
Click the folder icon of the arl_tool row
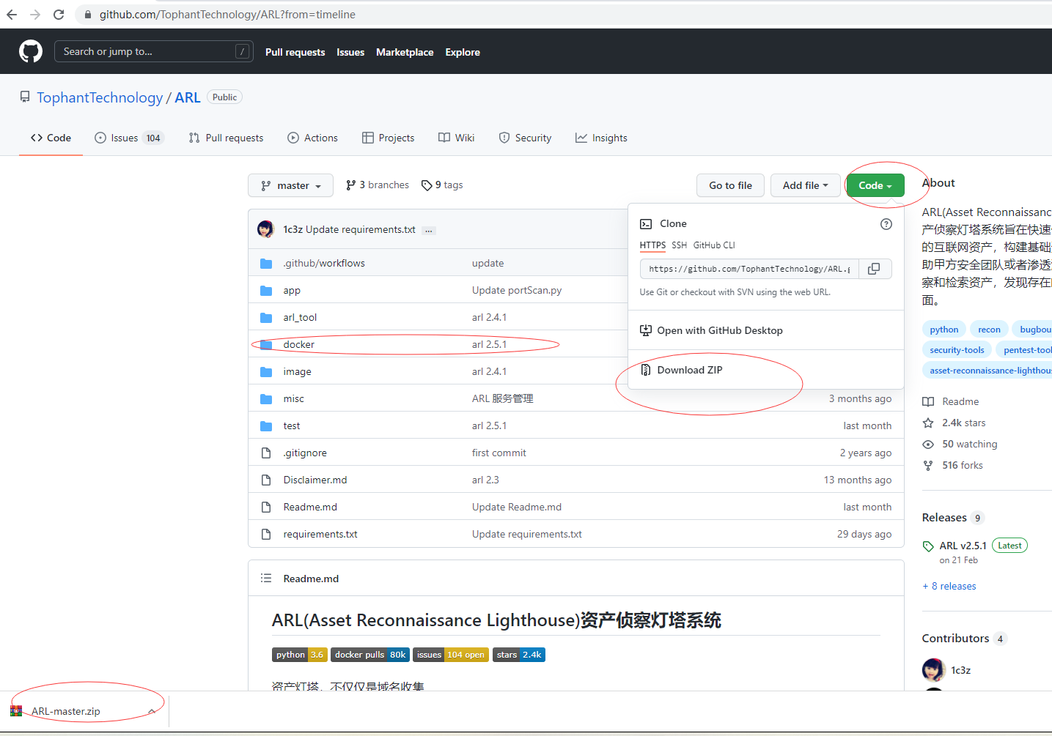266,318
